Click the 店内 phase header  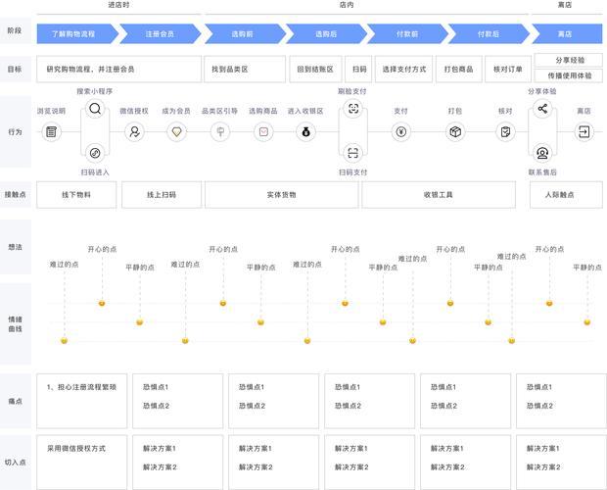coord(347,5)
